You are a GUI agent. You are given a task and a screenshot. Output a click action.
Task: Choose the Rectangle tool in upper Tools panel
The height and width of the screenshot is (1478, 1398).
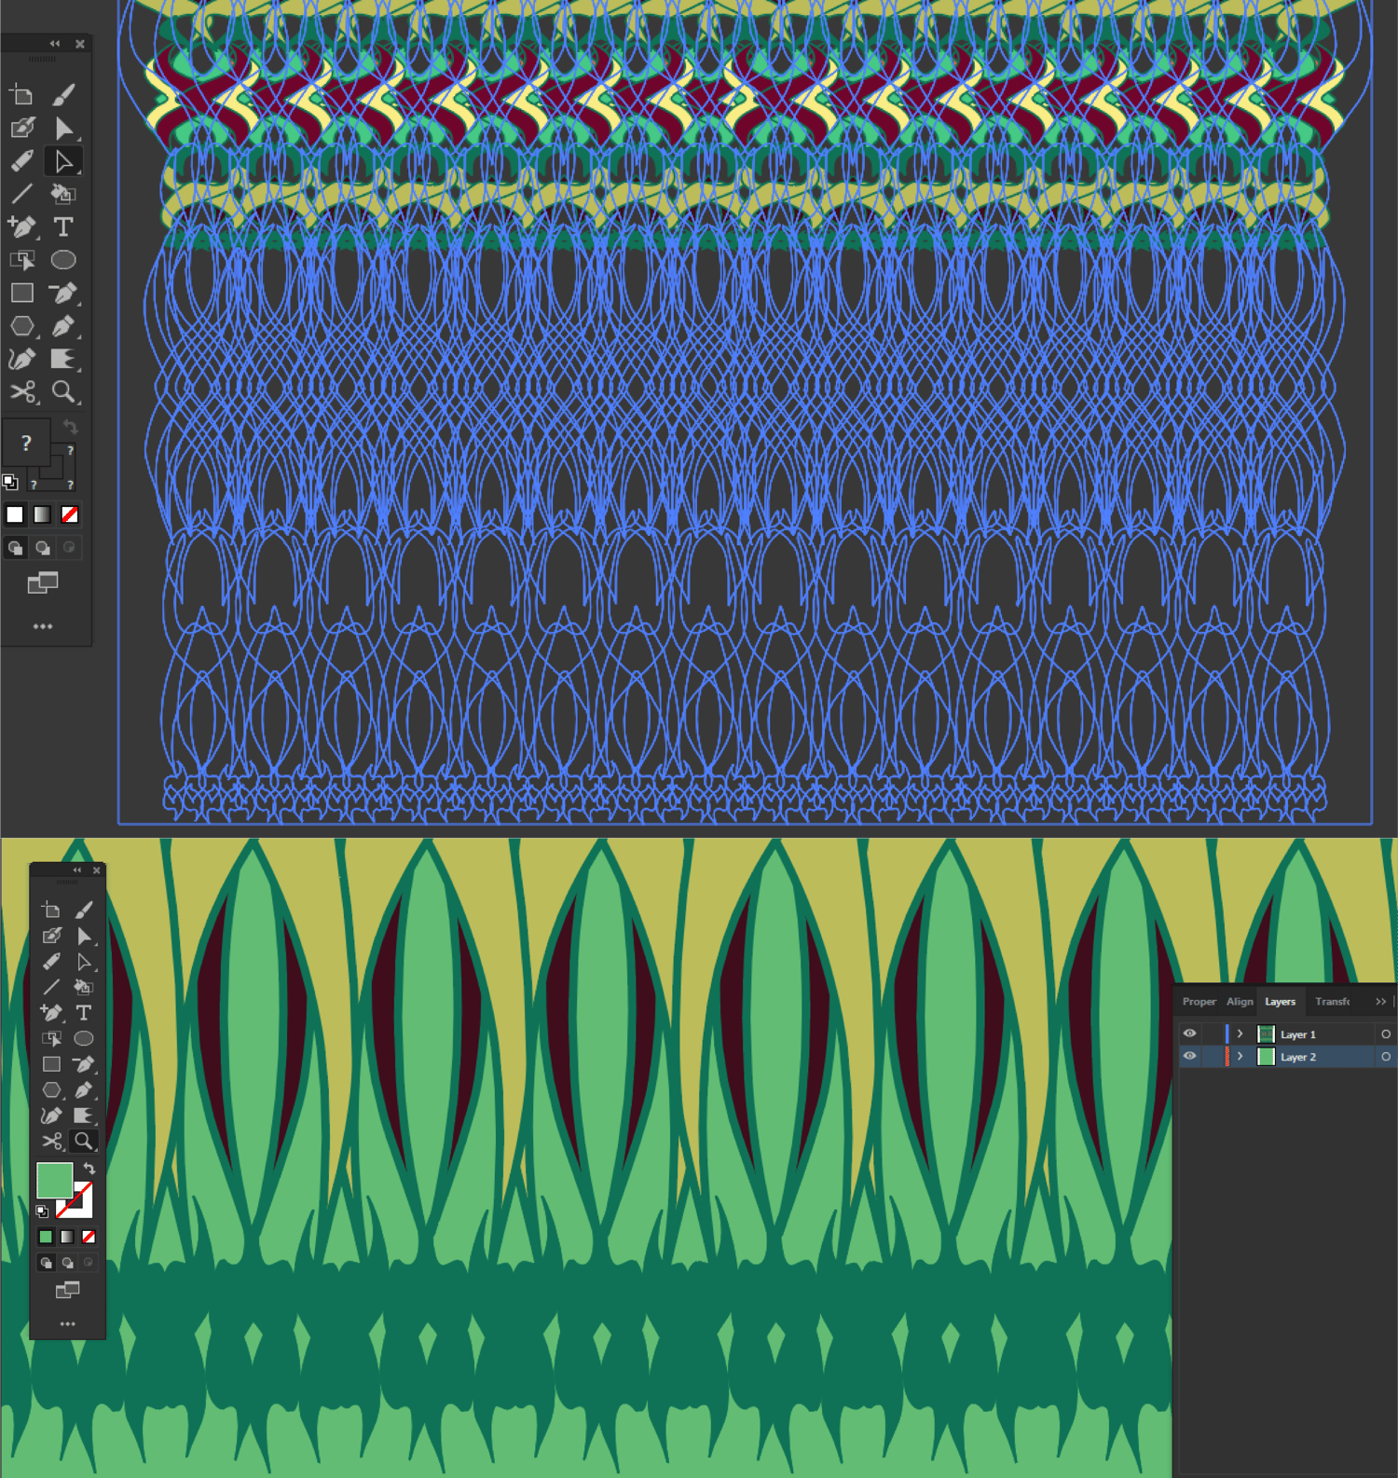tap(21, 293)
